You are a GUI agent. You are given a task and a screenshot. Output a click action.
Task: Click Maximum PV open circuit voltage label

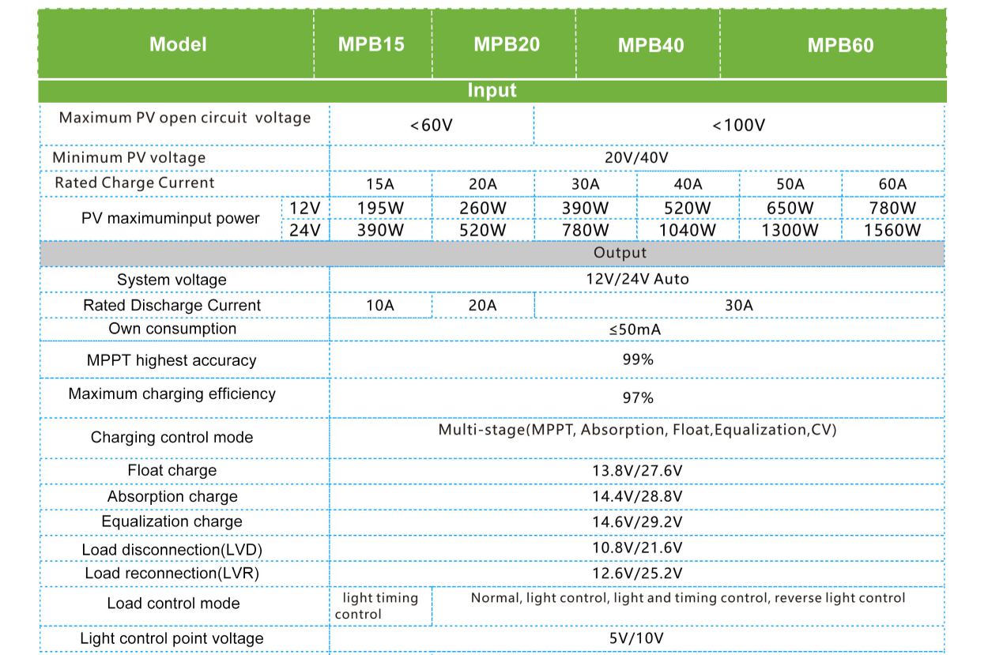coord(185,118)
